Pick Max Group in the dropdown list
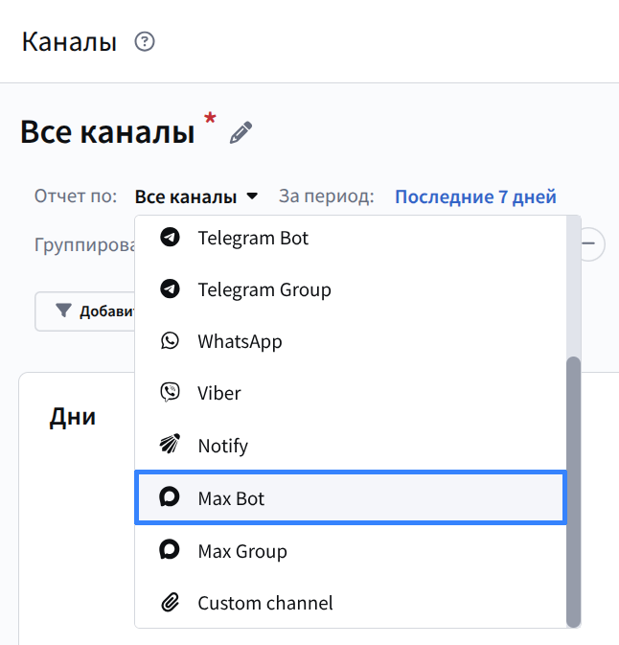This screenshot has width=619, height=645. click(241, 551)
